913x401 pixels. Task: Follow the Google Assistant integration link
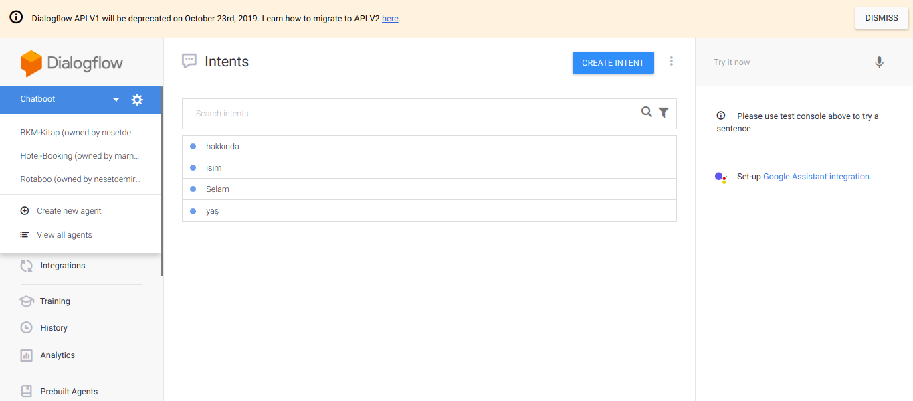coord(817,177)
